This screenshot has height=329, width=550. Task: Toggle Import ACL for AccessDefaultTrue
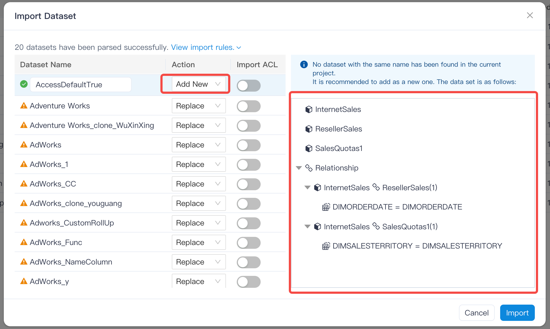249,86
